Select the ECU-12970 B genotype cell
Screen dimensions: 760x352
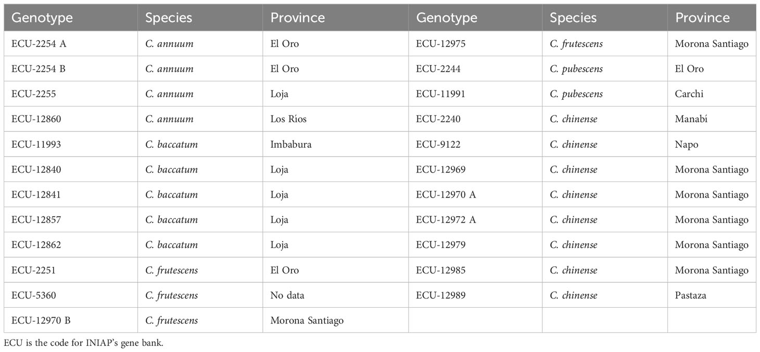click(71, 320)
